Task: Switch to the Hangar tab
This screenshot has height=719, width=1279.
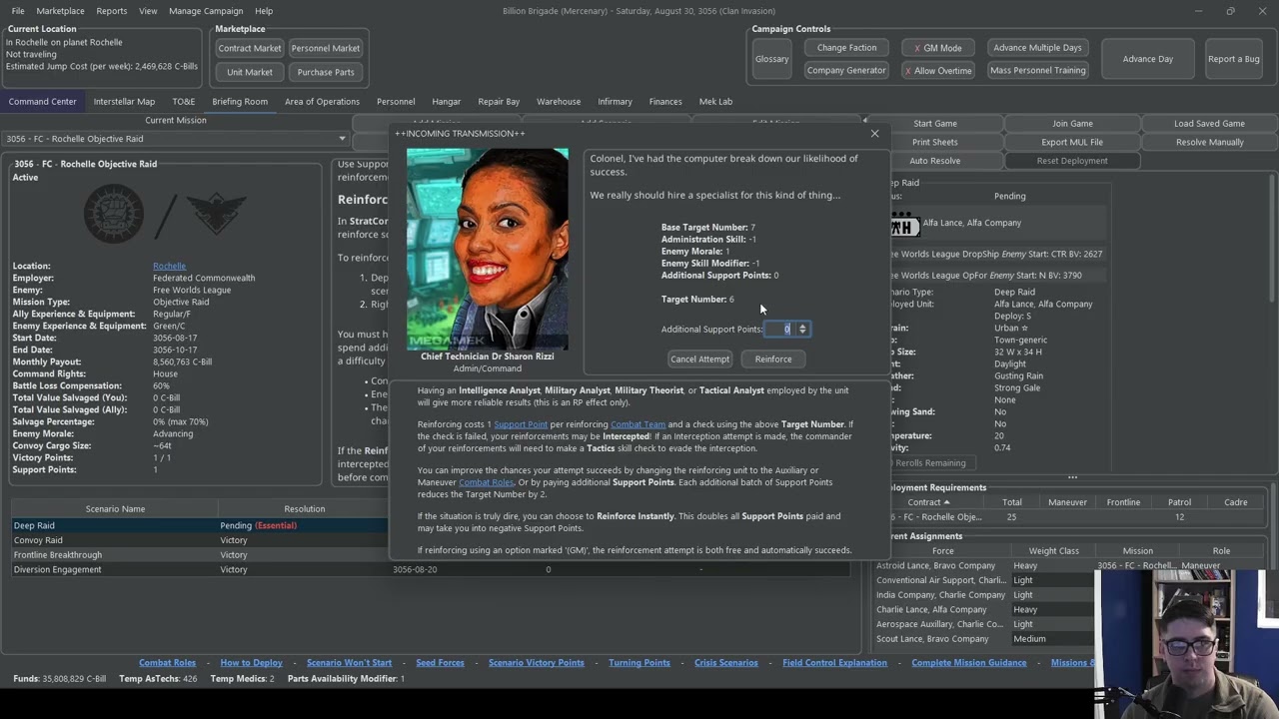Action: tap(447, 101)
